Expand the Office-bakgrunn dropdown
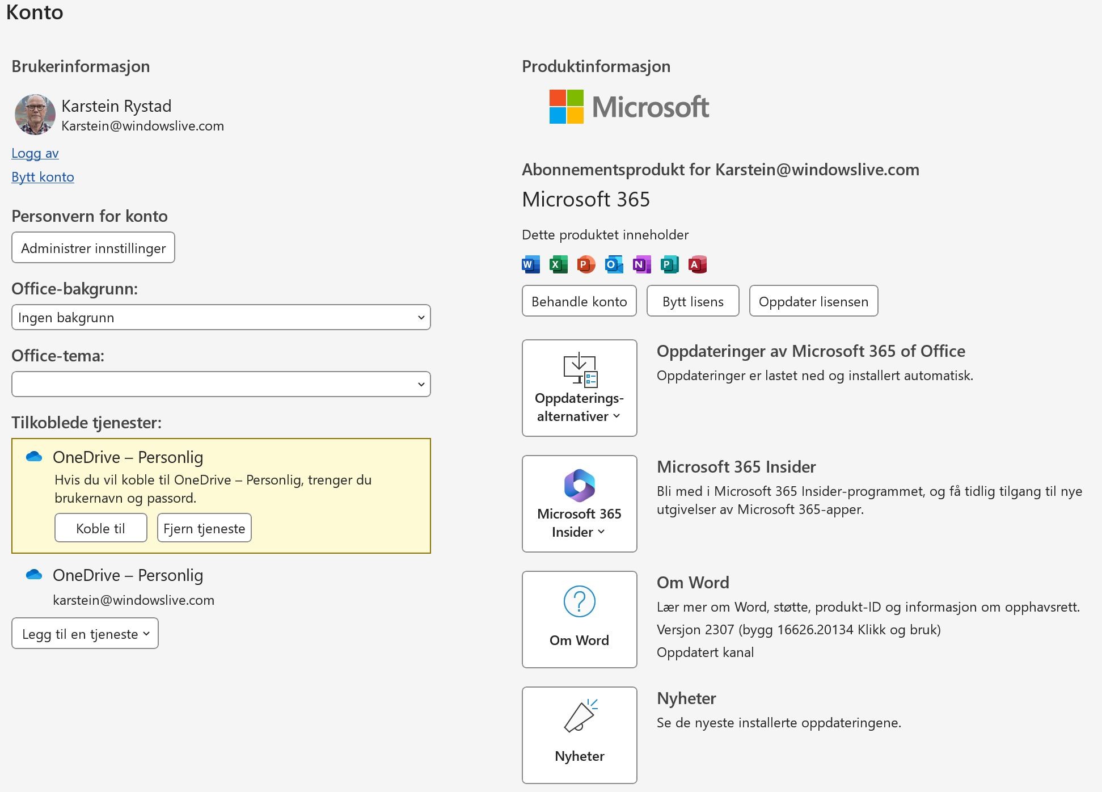The image size is (1102, 792). tap(221, 317)
